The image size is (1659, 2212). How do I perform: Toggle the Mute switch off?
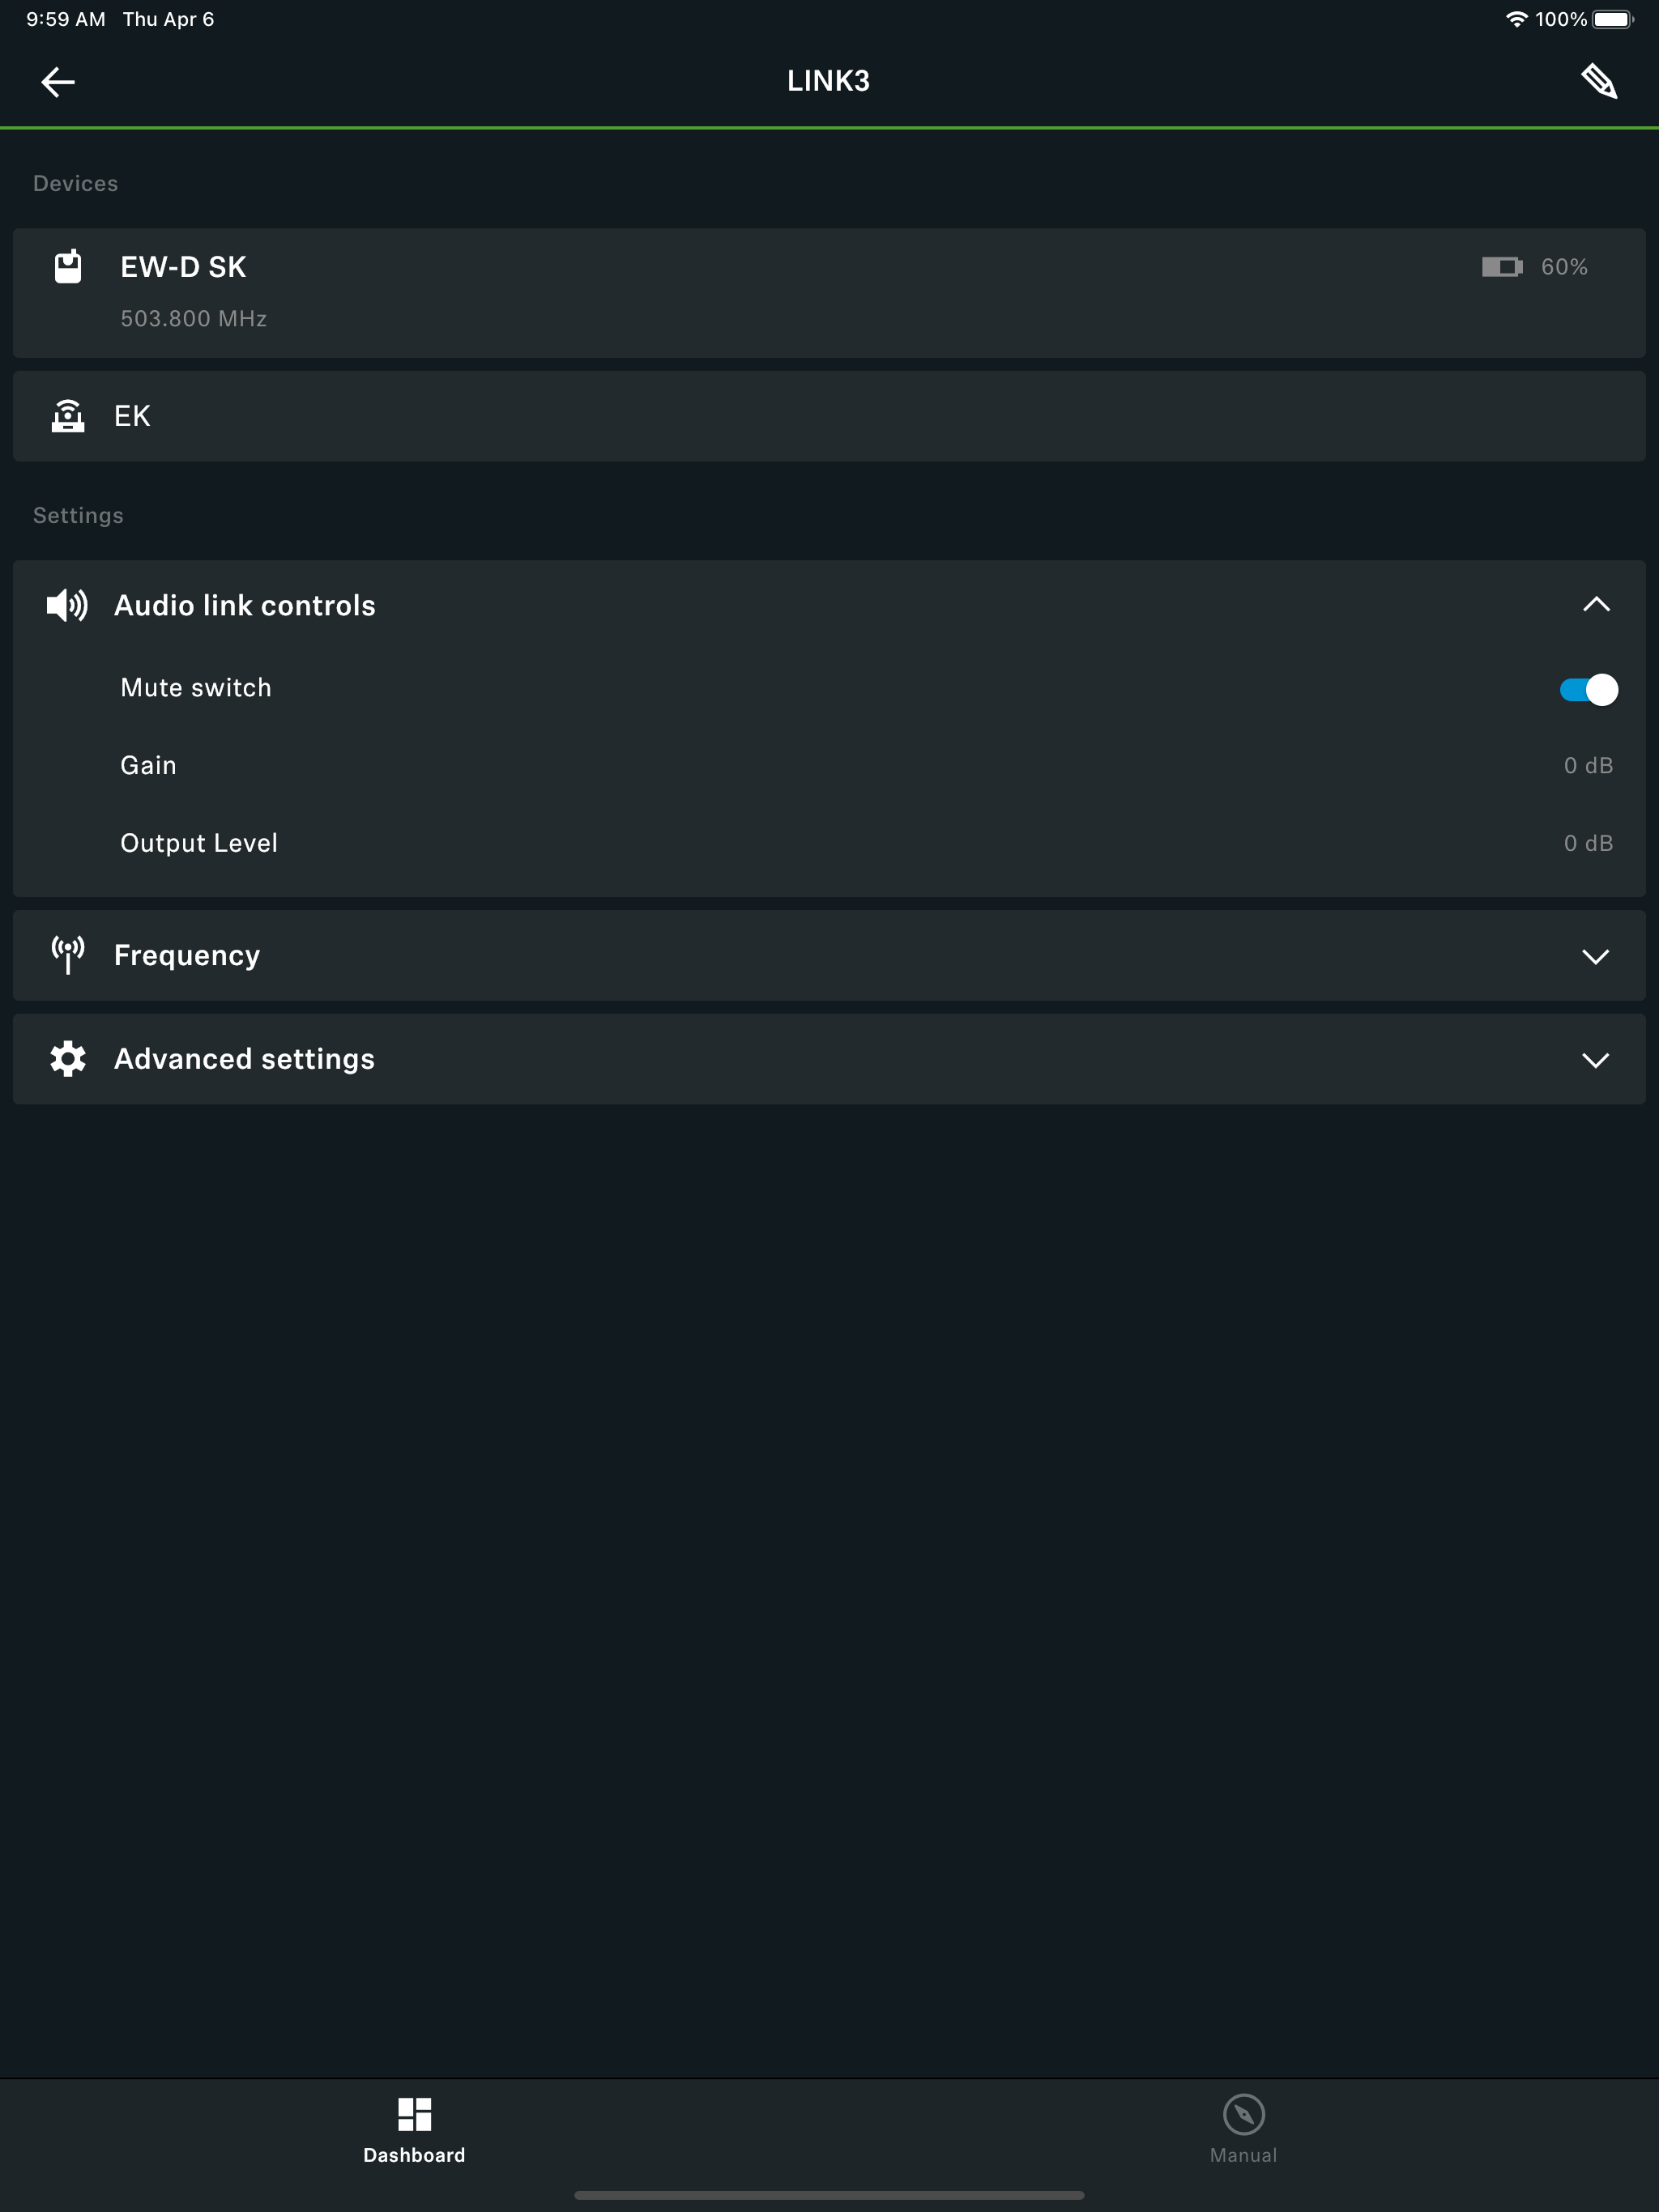tap(1588, 689)
